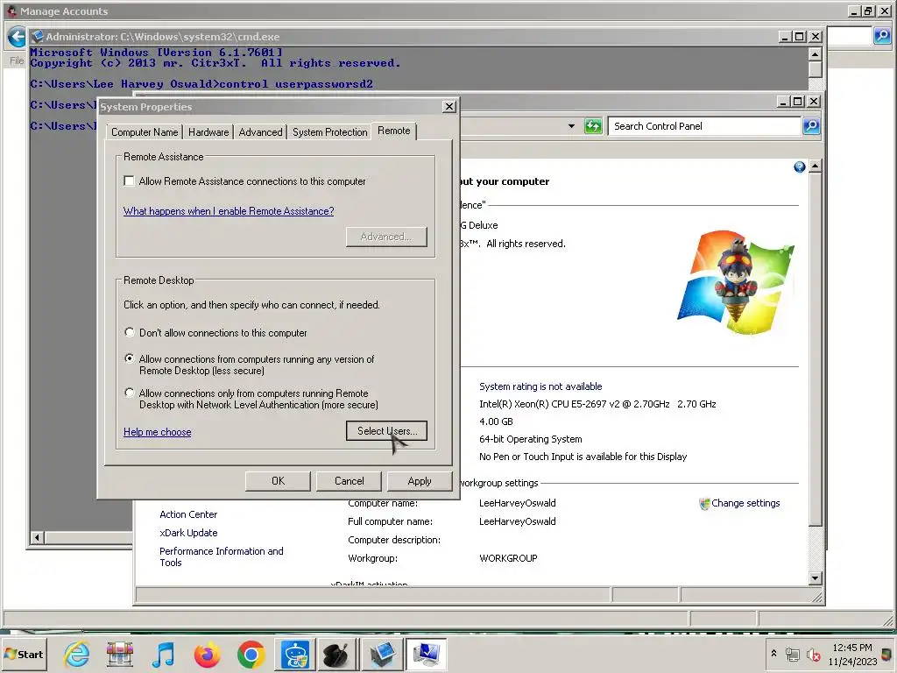Click the Control Panel scrollbar down arrow
The width and height of the screenshot is (897, 673).
(x=816, y=578)
